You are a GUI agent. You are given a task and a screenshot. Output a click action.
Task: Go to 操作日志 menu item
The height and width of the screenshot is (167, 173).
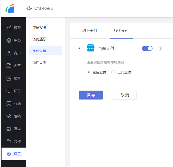39,62
